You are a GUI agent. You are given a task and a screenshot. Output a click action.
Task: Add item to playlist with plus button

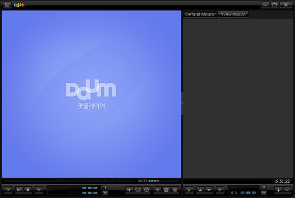(278, 190)
